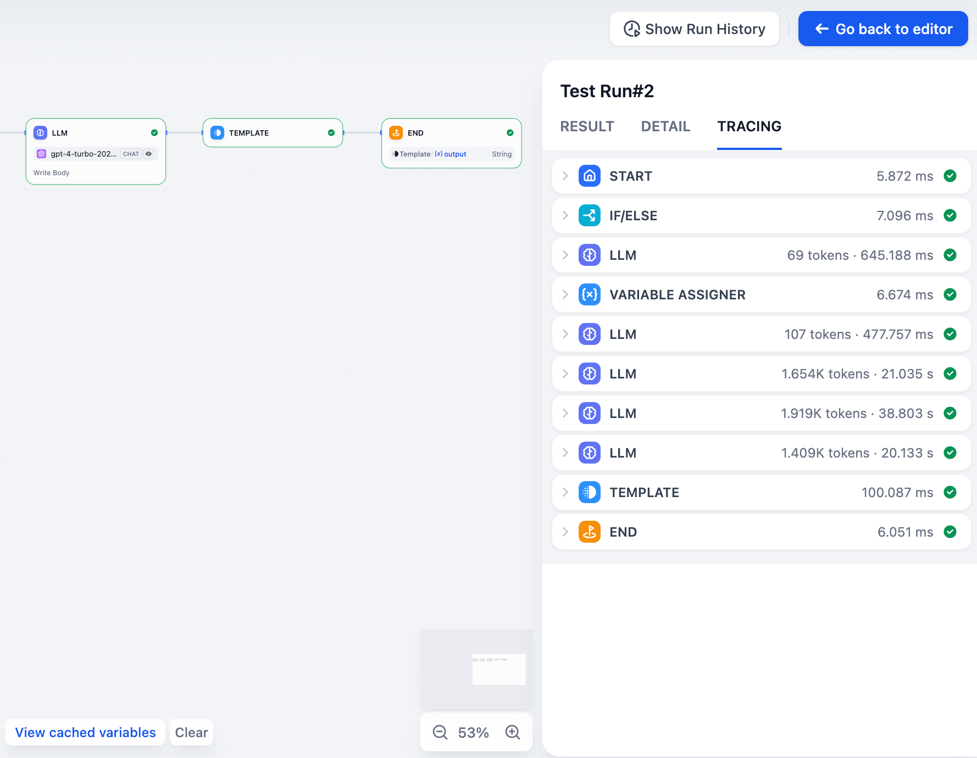Image resolution: width=977 pixels, height=758 pixels.
Task: Click the START node icon in tracing list
Action: tap(589, 176)
